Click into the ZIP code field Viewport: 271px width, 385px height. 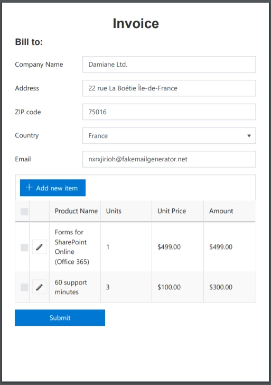169,112
